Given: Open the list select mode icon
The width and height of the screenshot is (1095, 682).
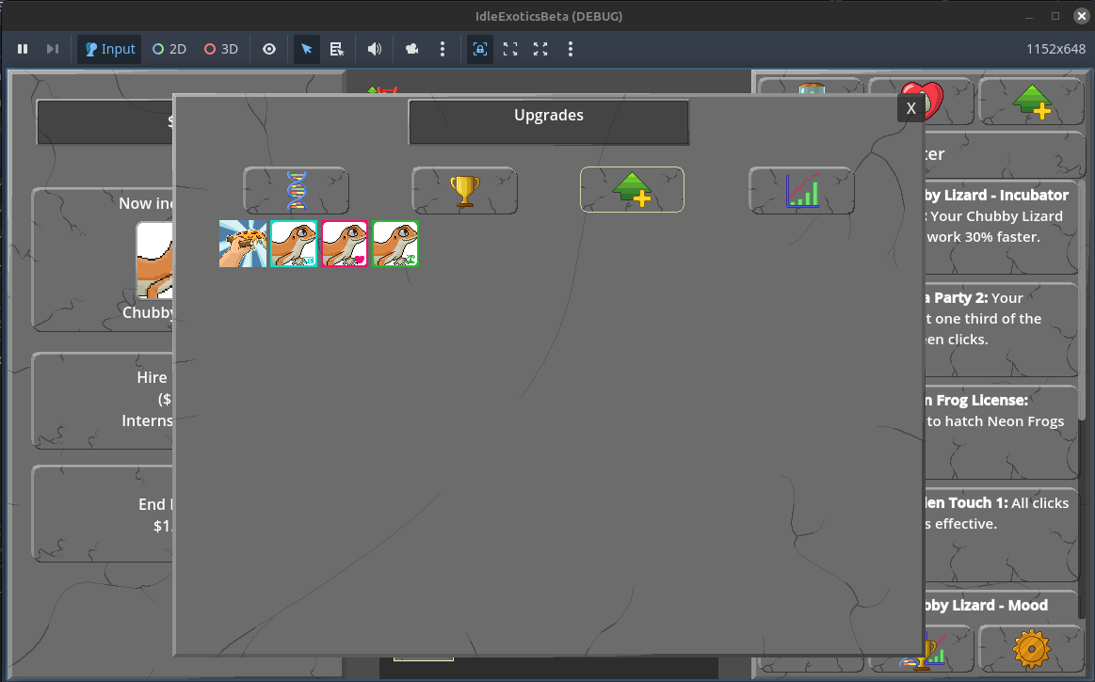Looking at the screenshot, I should 337,49.
